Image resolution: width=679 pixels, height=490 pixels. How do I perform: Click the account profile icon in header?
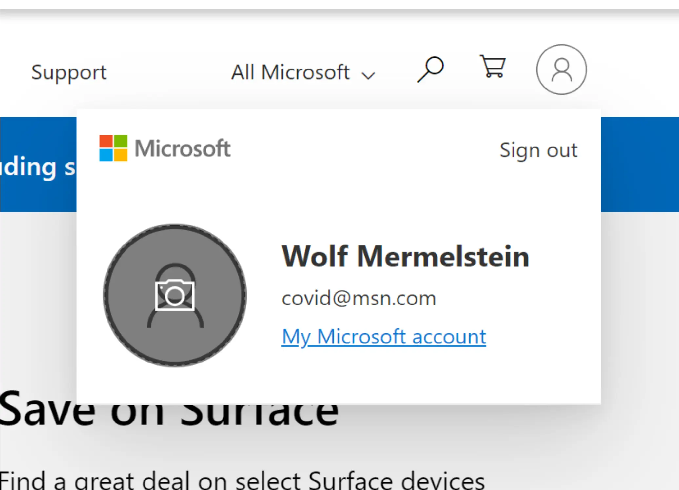561,69
